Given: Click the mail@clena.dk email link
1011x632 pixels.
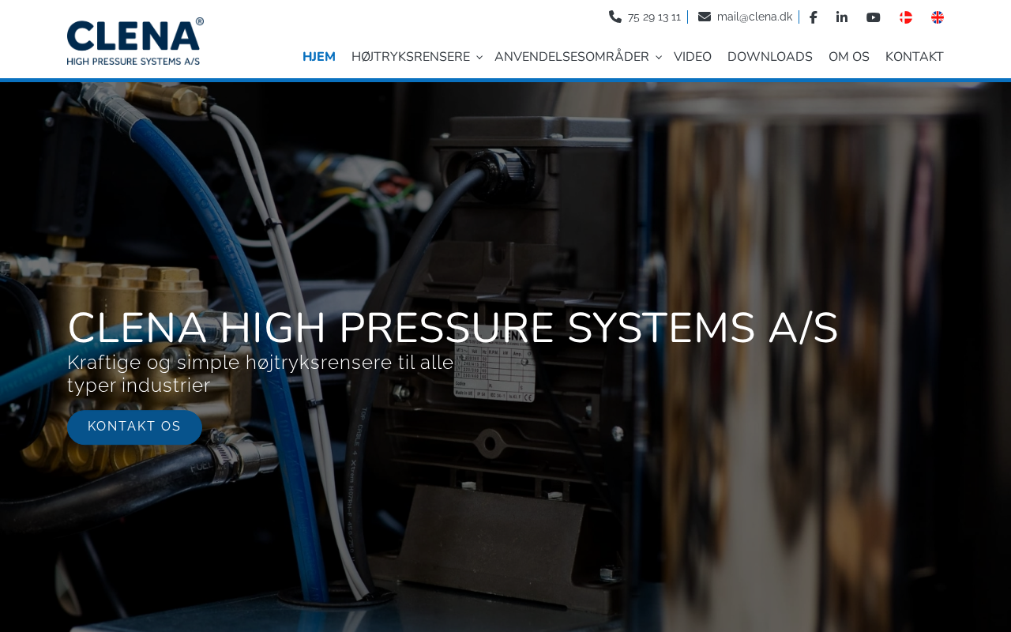Looking at the screenshot, I should [755, 17].
